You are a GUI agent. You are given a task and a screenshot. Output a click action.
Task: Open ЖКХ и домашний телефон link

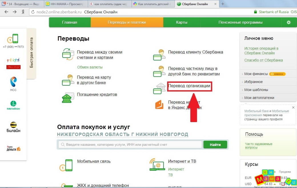coord(103,185)
